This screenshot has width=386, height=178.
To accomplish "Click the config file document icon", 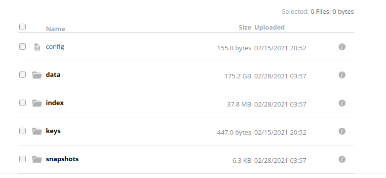I will (x=37, y=47).
